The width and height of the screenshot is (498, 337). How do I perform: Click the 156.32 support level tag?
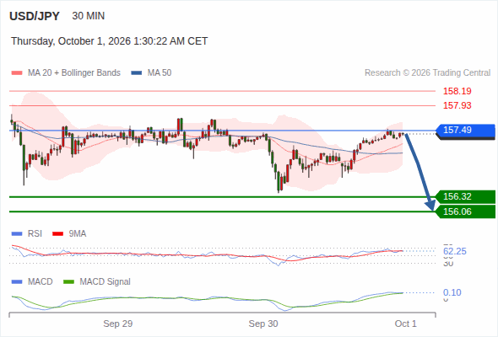tap(466, 196)
